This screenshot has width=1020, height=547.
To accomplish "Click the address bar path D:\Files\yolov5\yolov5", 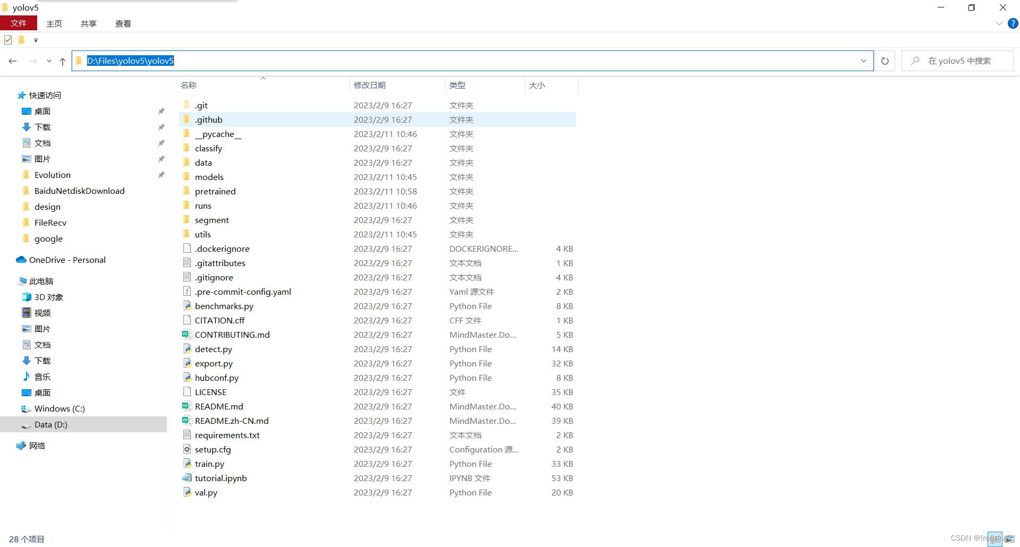I will point(130,61).
